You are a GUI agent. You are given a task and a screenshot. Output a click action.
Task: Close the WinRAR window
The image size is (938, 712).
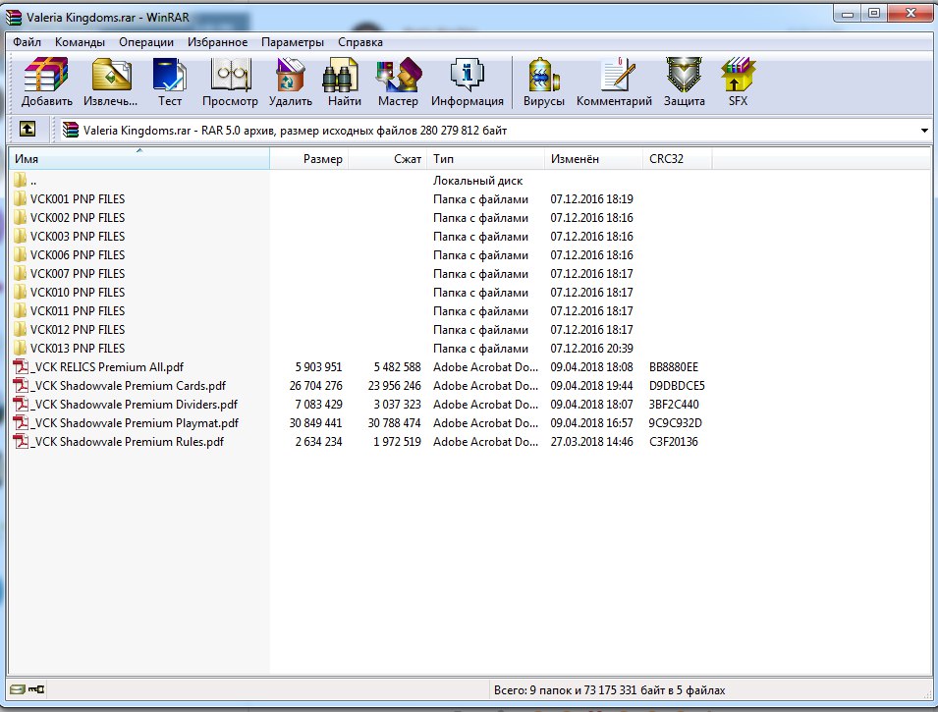pyautogui.click(x=910, y=13)
